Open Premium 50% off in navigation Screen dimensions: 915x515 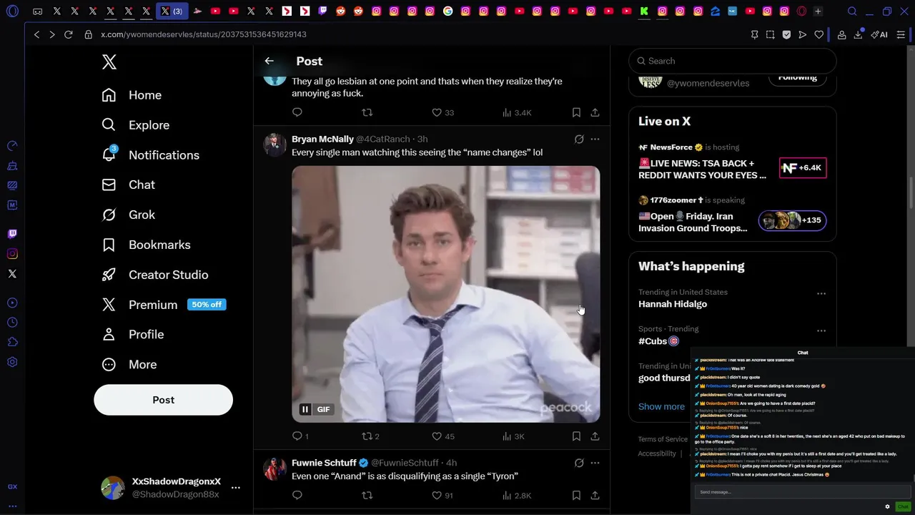point(164,305)
